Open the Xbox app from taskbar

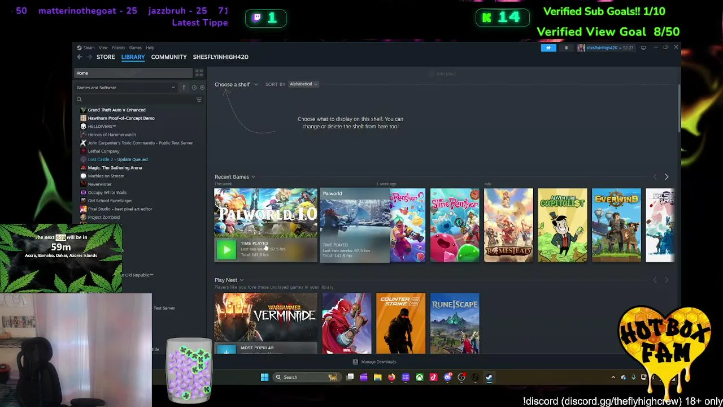click(420, 377)
